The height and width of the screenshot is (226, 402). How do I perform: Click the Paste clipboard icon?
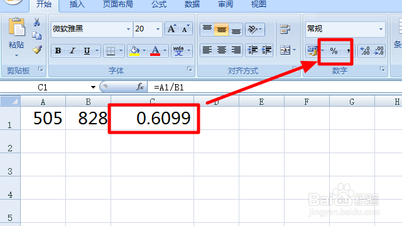coord(17,26)
